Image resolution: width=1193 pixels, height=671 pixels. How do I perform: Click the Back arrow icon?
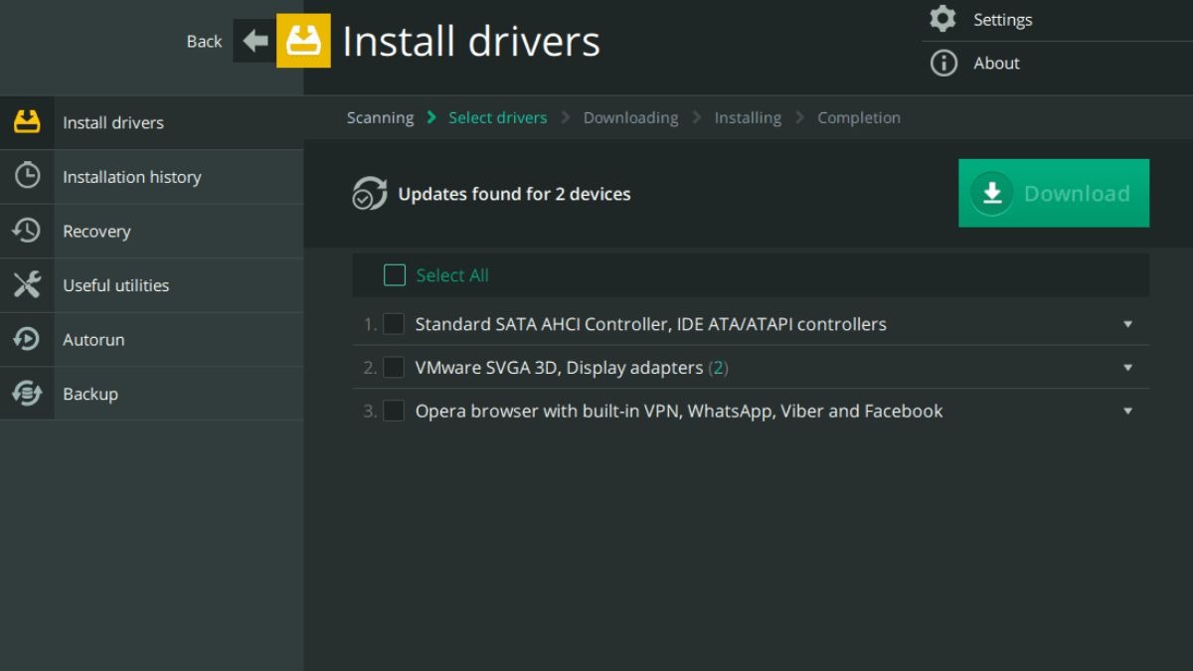click(255, 41)
